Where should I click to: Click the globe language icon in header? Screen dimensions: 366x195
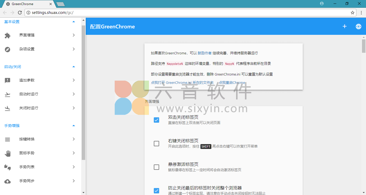point(358,27)
